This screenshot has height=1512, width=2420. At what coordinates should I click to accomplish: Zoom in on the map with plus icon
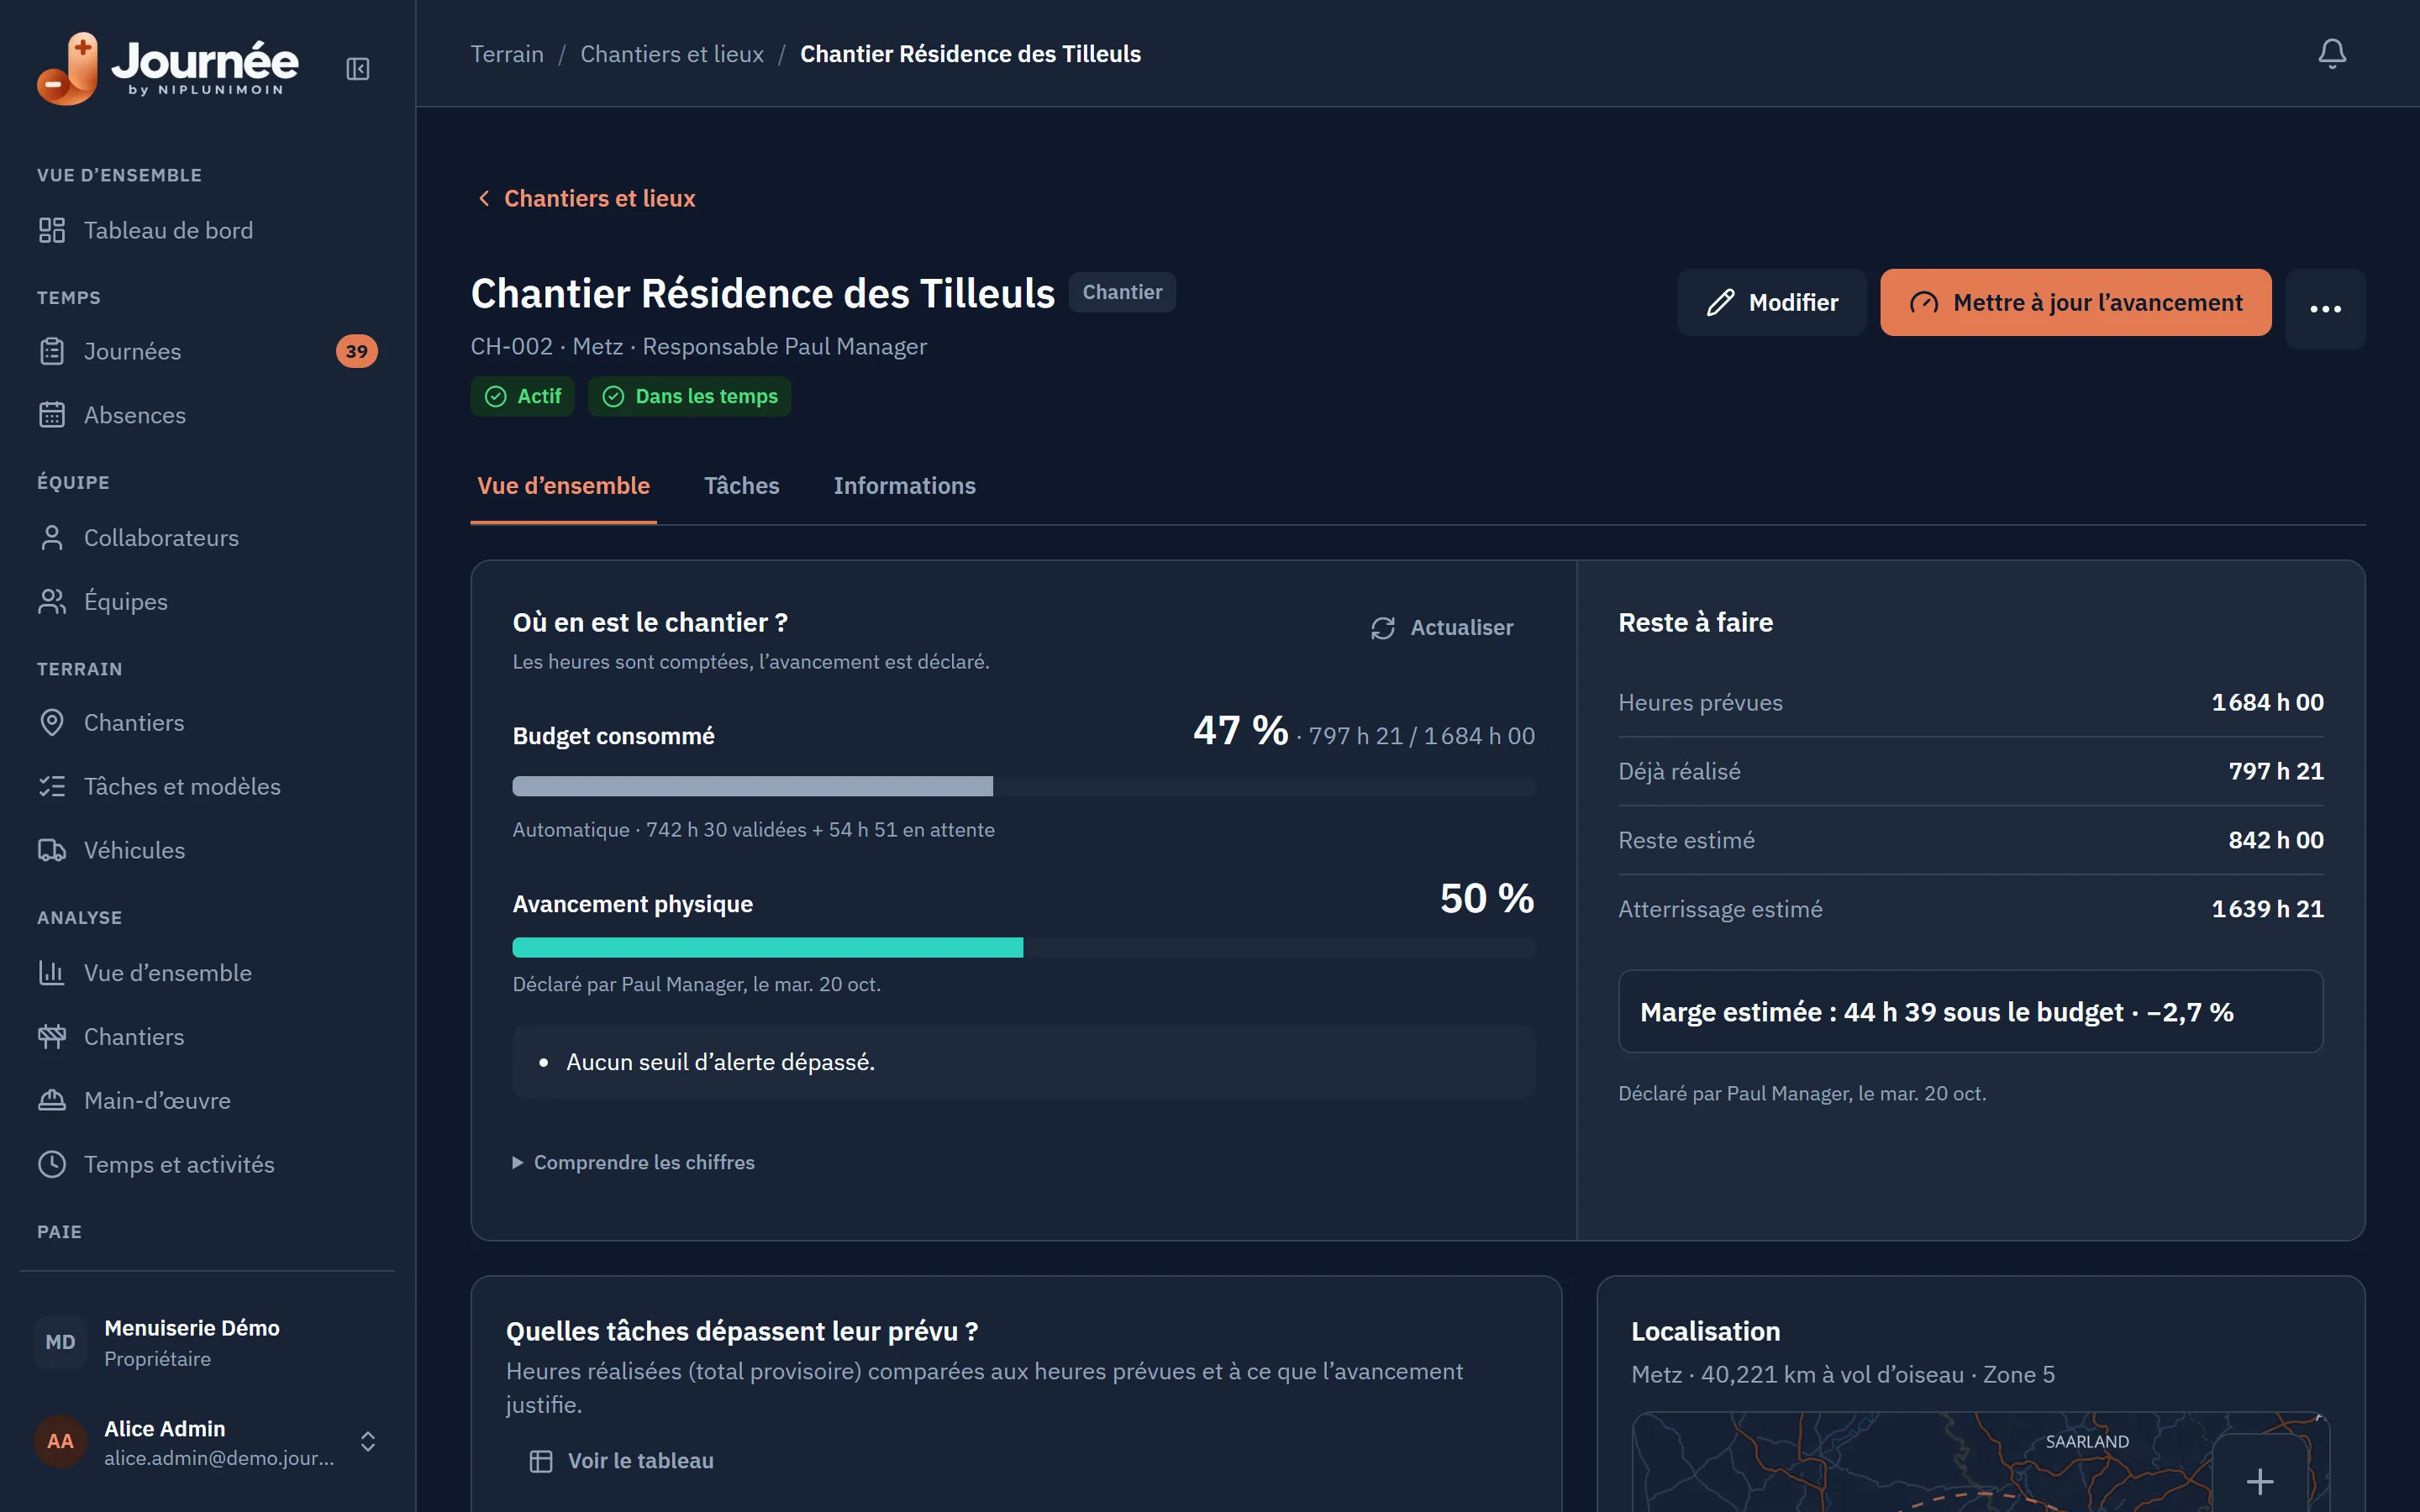point(2260,1481)
